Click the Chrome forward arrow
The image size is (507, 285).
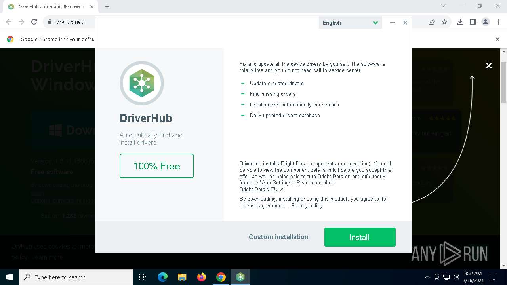point(21,22)
